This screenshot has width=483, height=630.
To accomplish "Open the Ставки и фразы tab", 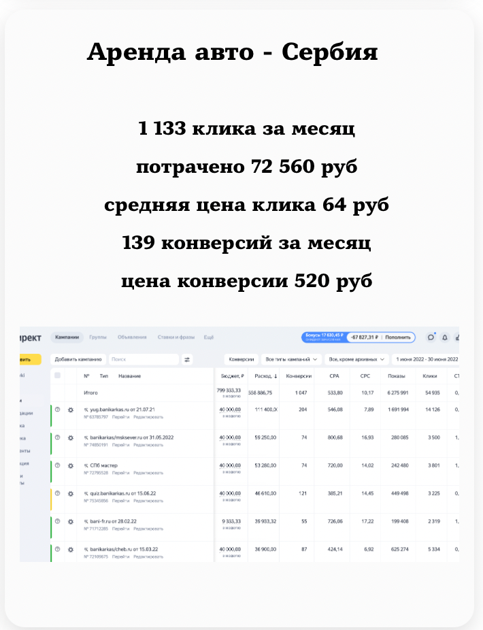I will [x=176, y=337].
